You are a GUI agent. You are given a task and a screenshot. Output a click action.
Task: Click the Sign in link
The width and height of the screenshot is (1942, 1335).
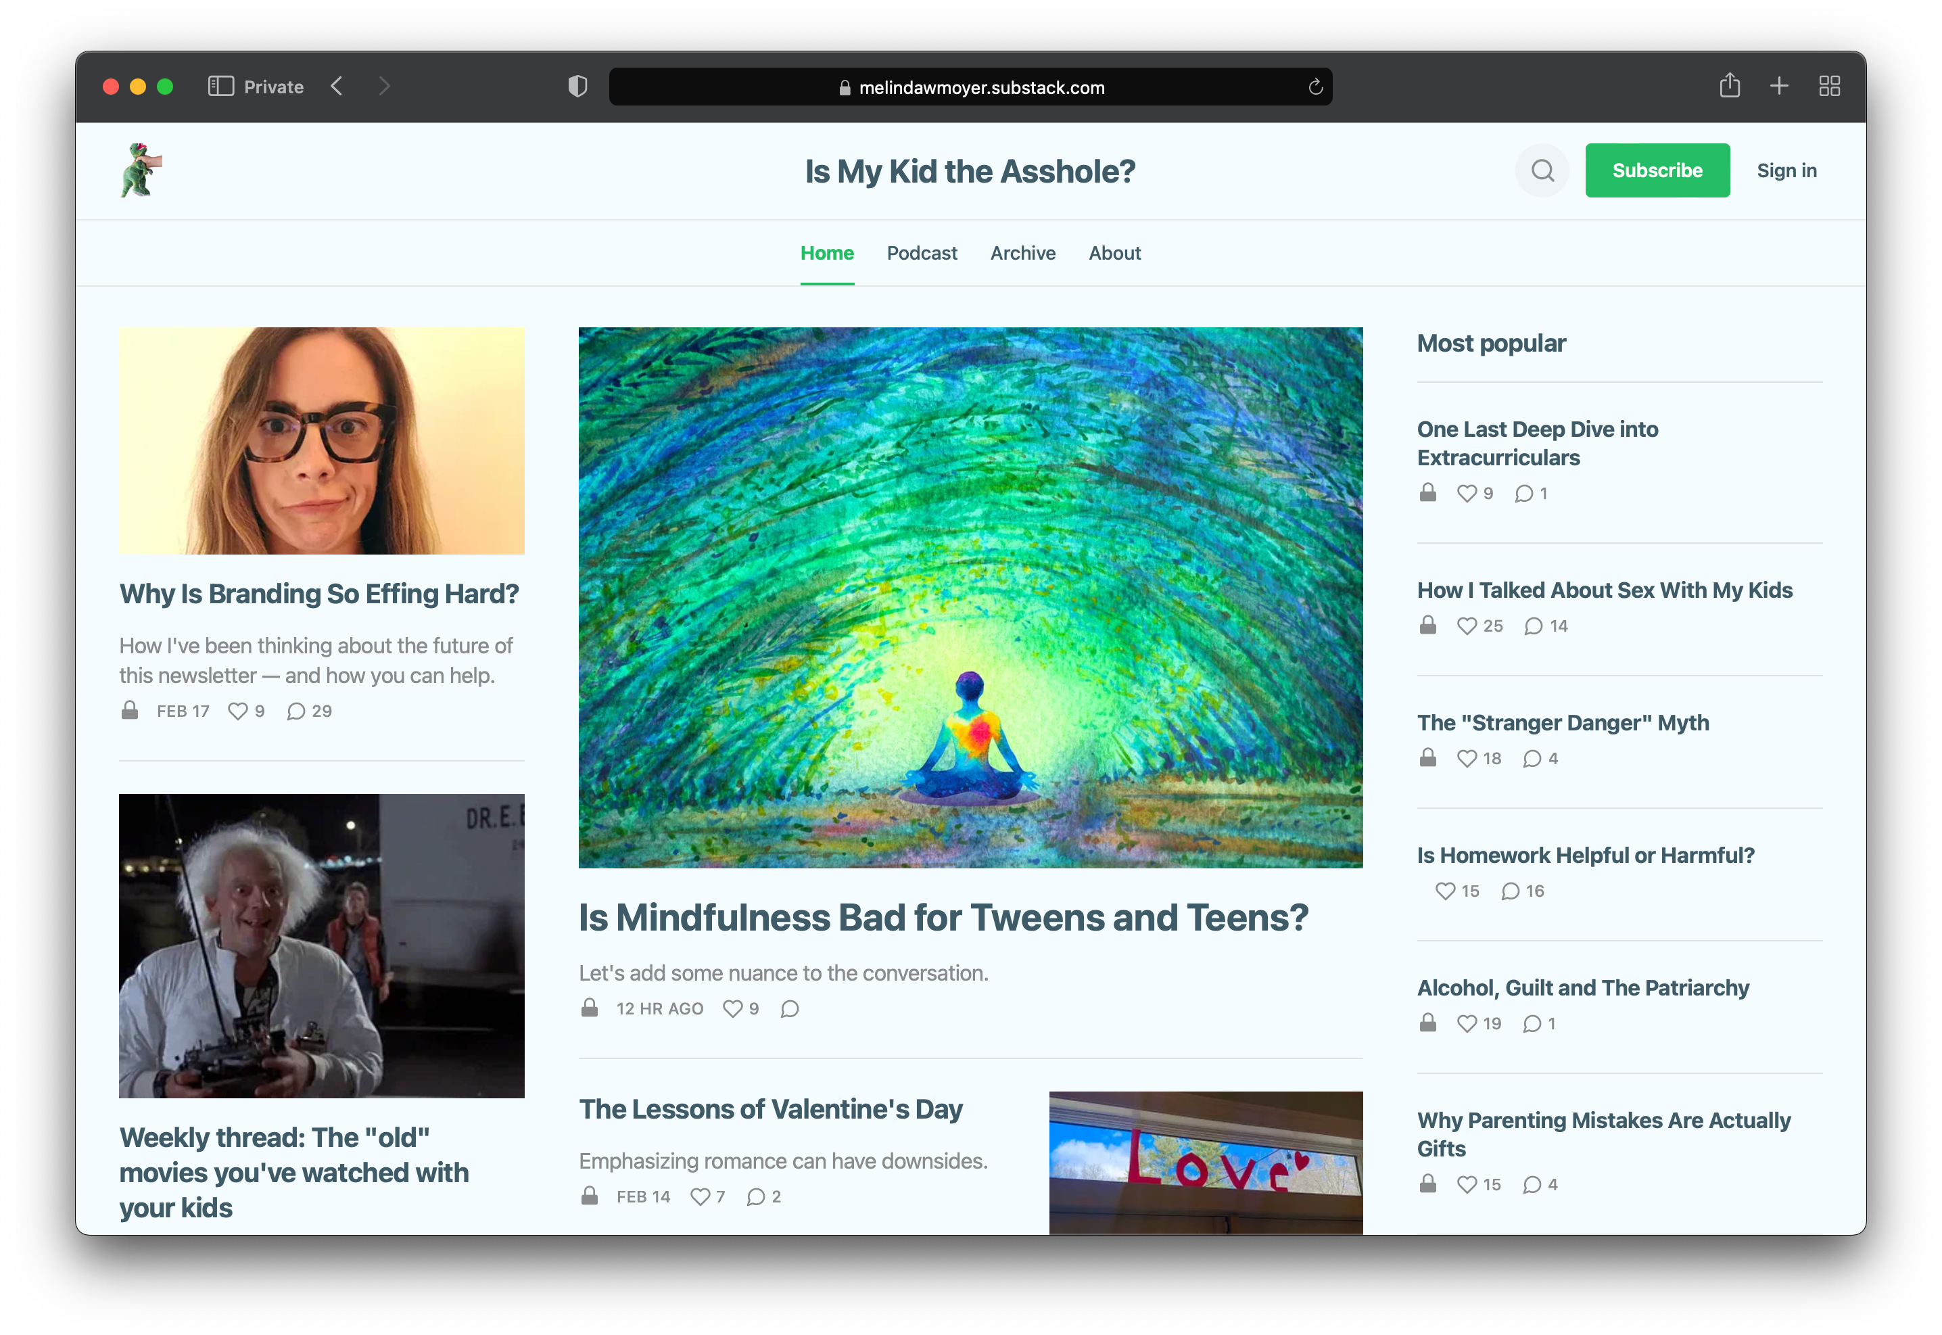1786,170
